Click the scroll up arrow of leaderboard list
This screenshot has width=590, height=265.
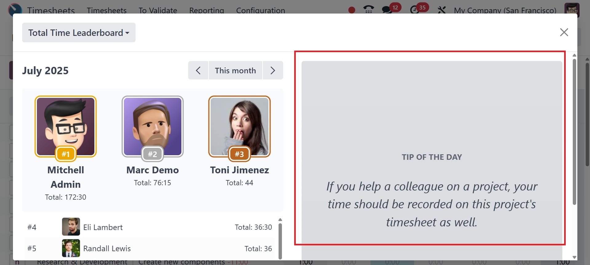tap(280, 220)
